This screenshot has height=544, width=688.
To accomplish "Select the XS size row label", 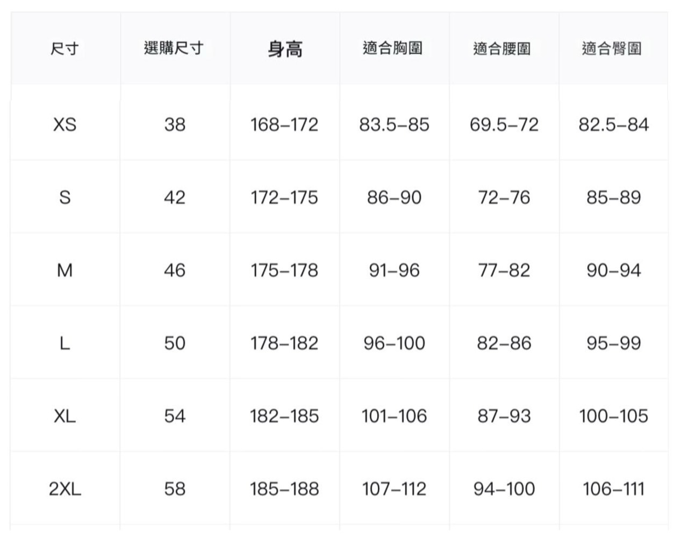I will [64, 125].
